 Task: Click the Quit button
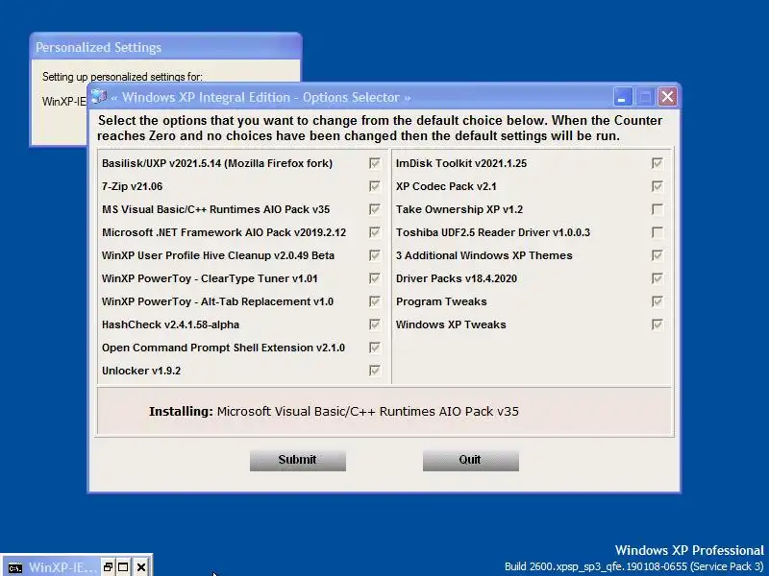pyautogui.click(x=471, y=461)
